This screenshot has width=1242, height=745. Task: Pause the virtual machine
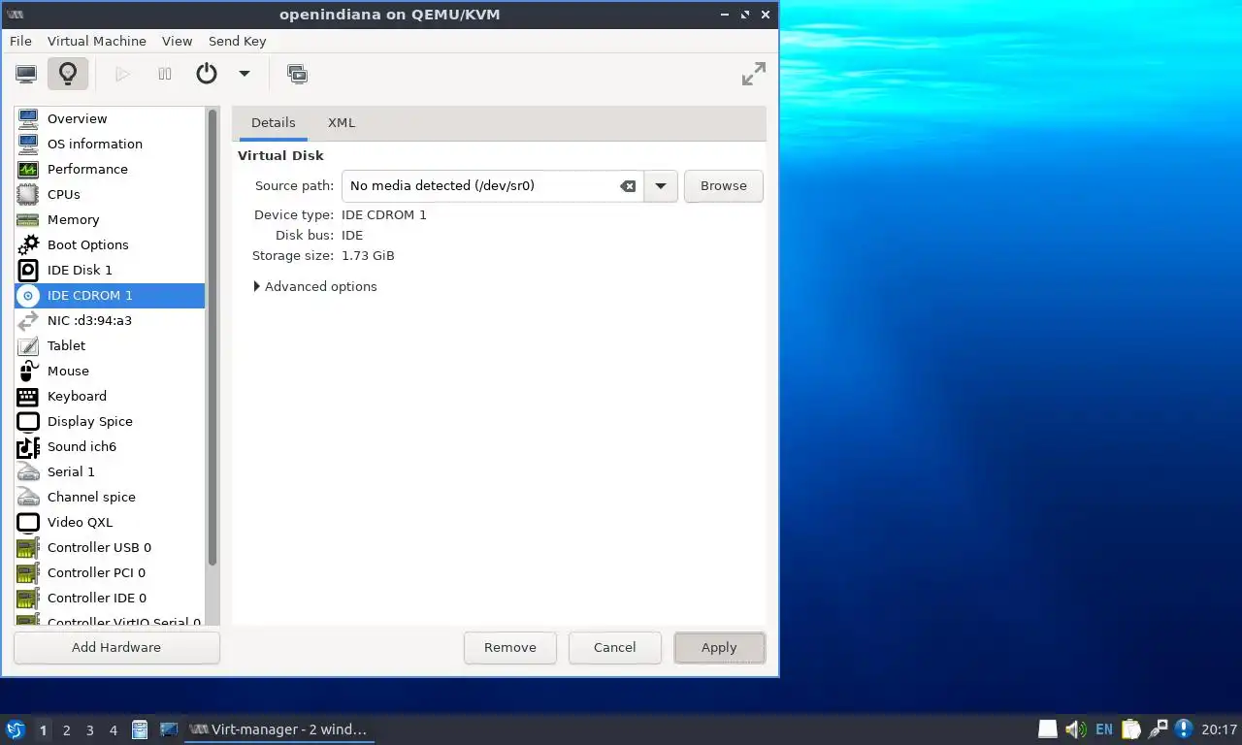(x=165, y=74)
